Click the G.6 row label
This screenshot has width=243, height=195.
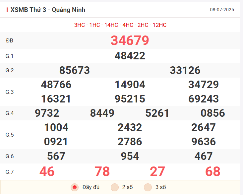pos(10,156)
